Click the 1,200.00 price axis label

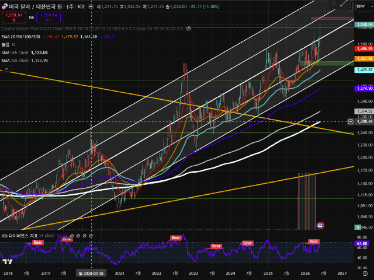point(365,157)
